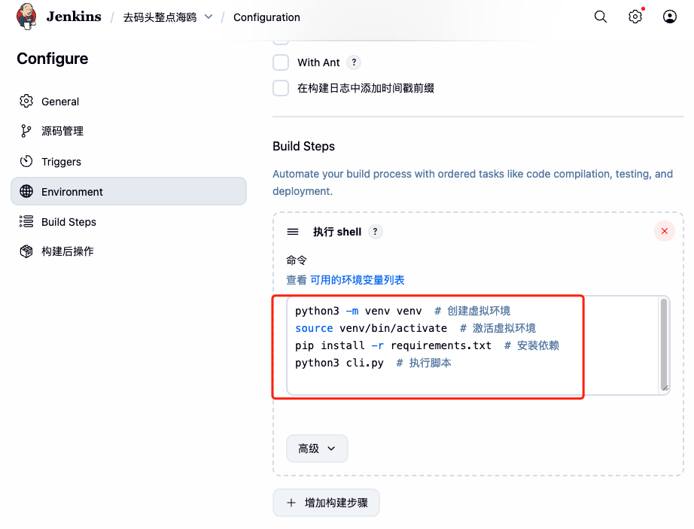This screenshot has height=529, width=694.
Task: Click the Automate your build process description
Action: click(x=473, y=182)
